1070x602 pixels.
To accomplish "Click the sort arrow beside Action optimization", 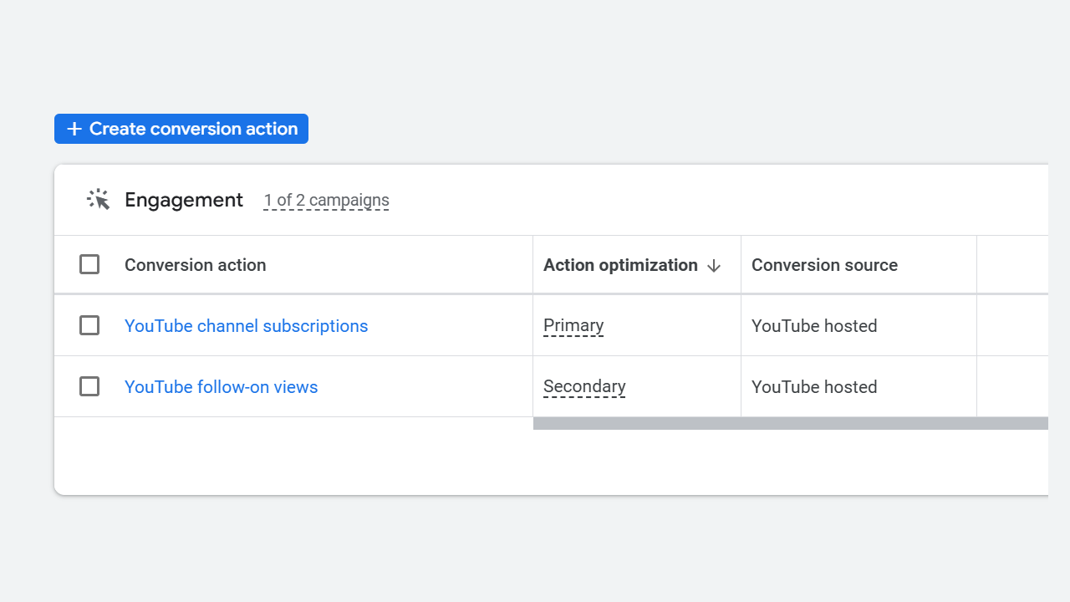I will click(714, 266).
